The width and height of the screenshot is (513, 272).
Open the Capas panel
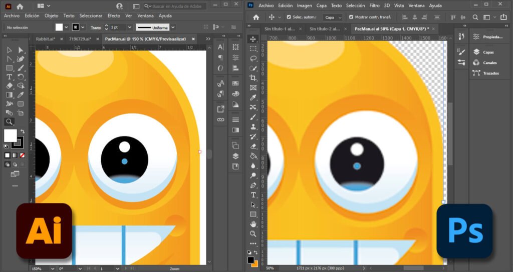pos(488,52)
